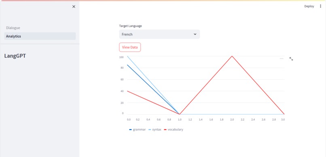
Task: Click the grammar legend label
Action: (139, 130)
